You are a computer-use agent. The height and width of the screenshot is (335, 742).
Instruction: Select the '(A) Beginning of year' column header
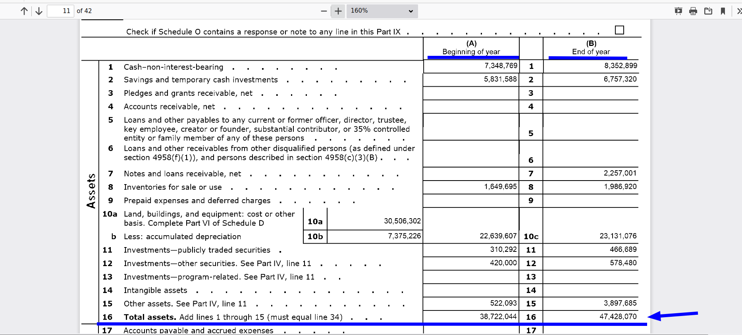coord(471,48)
